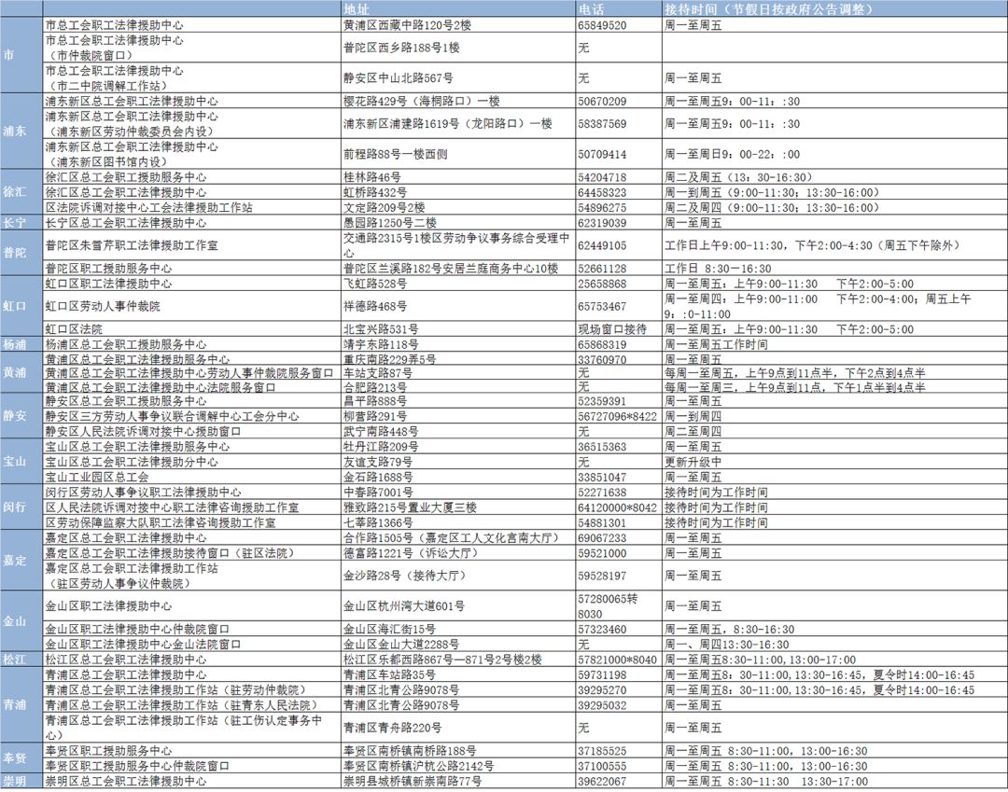Click phone number 56727096*8422
The width and height of the screenshot is (1008, 792).
[617, 416]
